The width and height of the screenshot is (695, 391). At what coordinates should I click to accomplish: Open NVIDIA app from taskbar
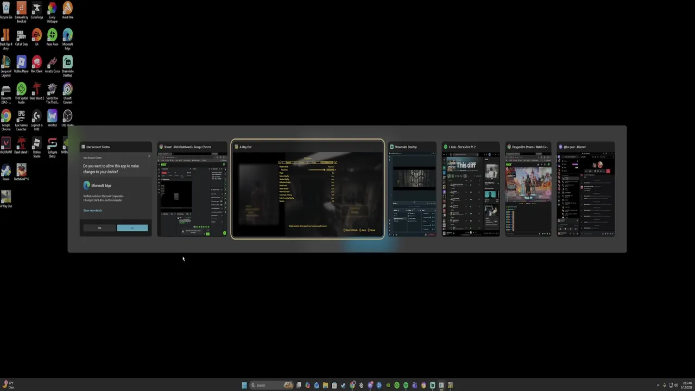[388, 385]
